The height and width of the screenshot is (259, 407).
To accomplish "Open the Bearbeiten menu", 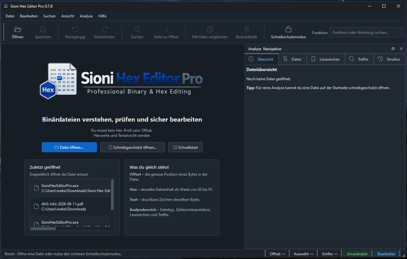I will 29,16.
